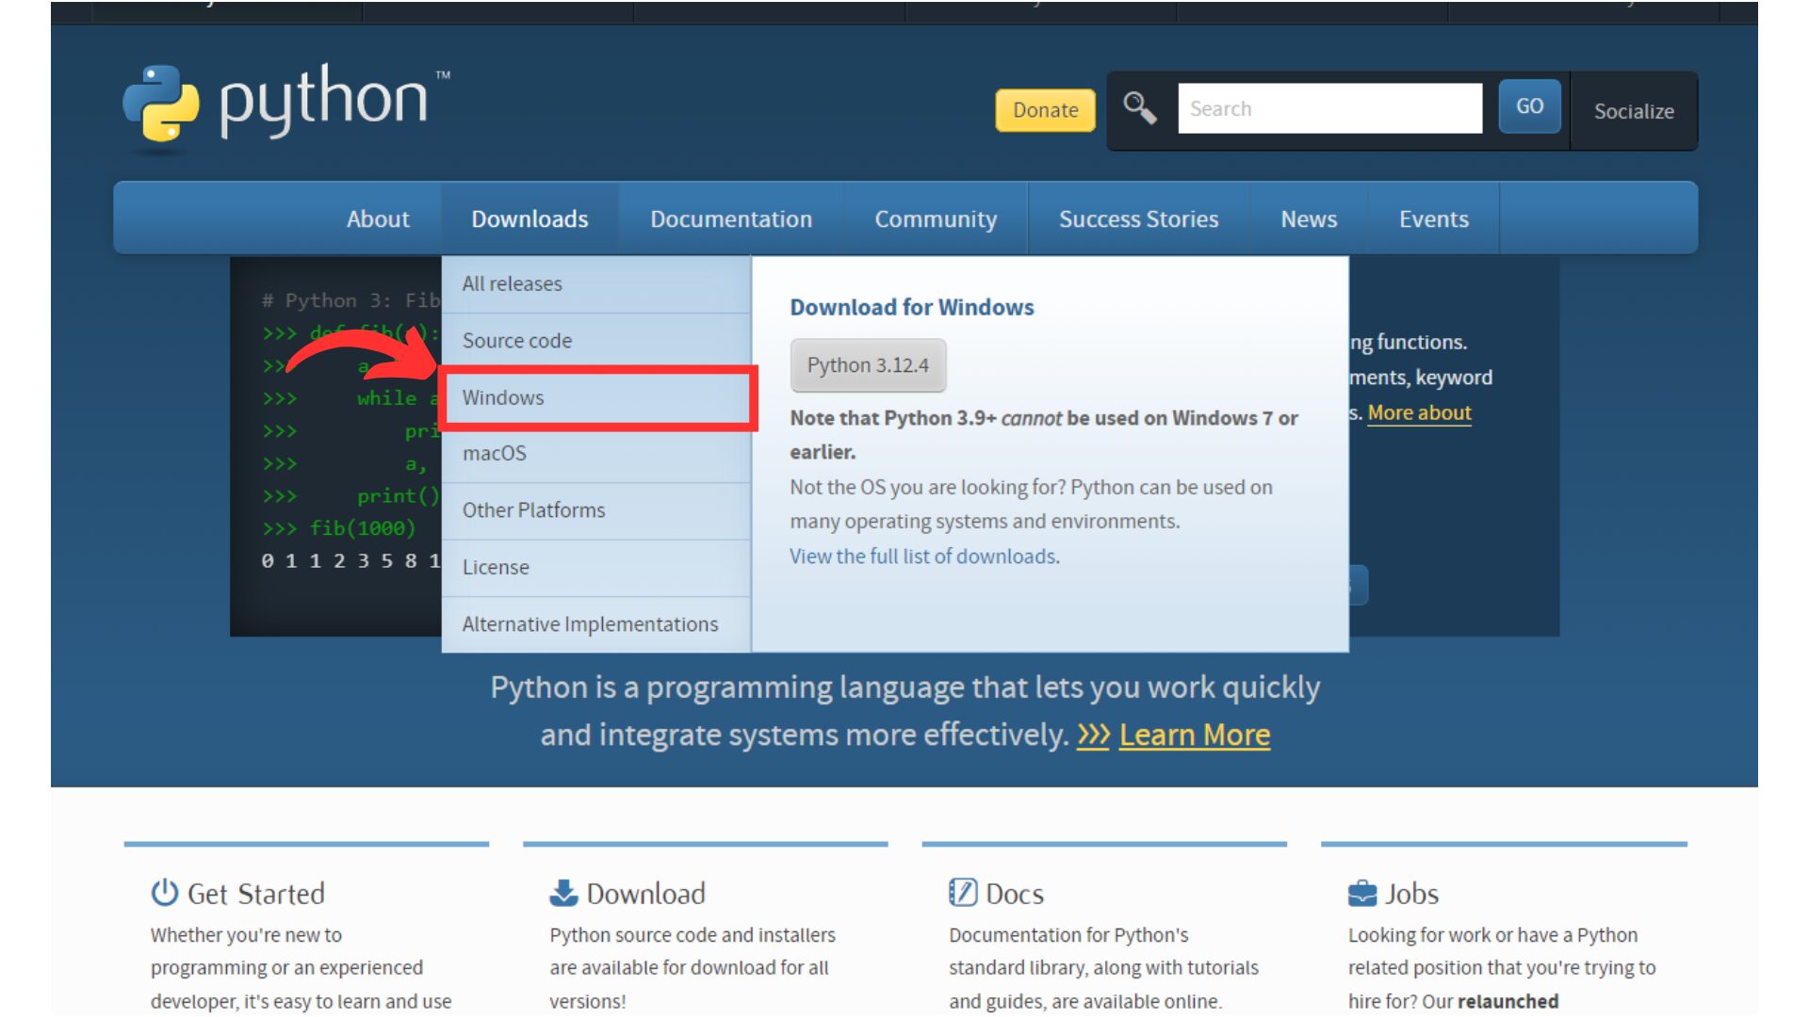Open Alternative Implementations menu entry
This screenshot has height=1017, width=1809.
point(590,623)
